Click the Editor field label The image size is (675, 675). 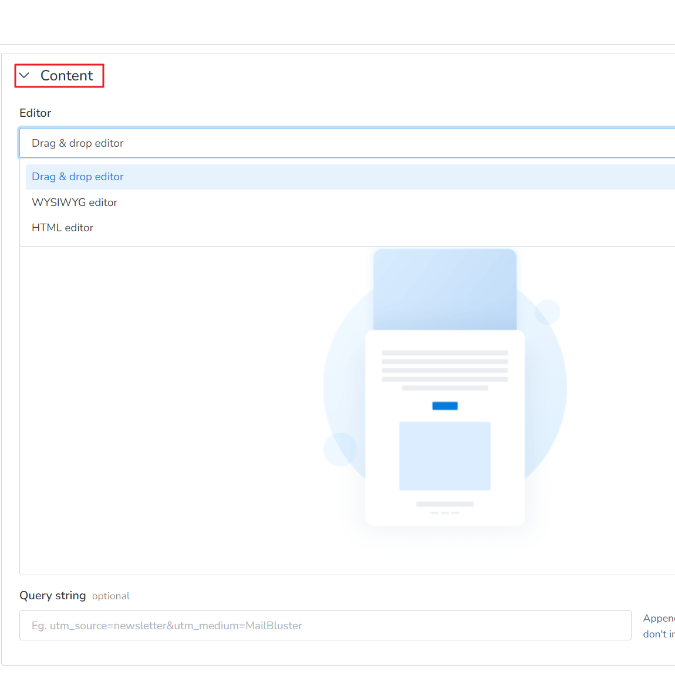[x=35, y=113]
